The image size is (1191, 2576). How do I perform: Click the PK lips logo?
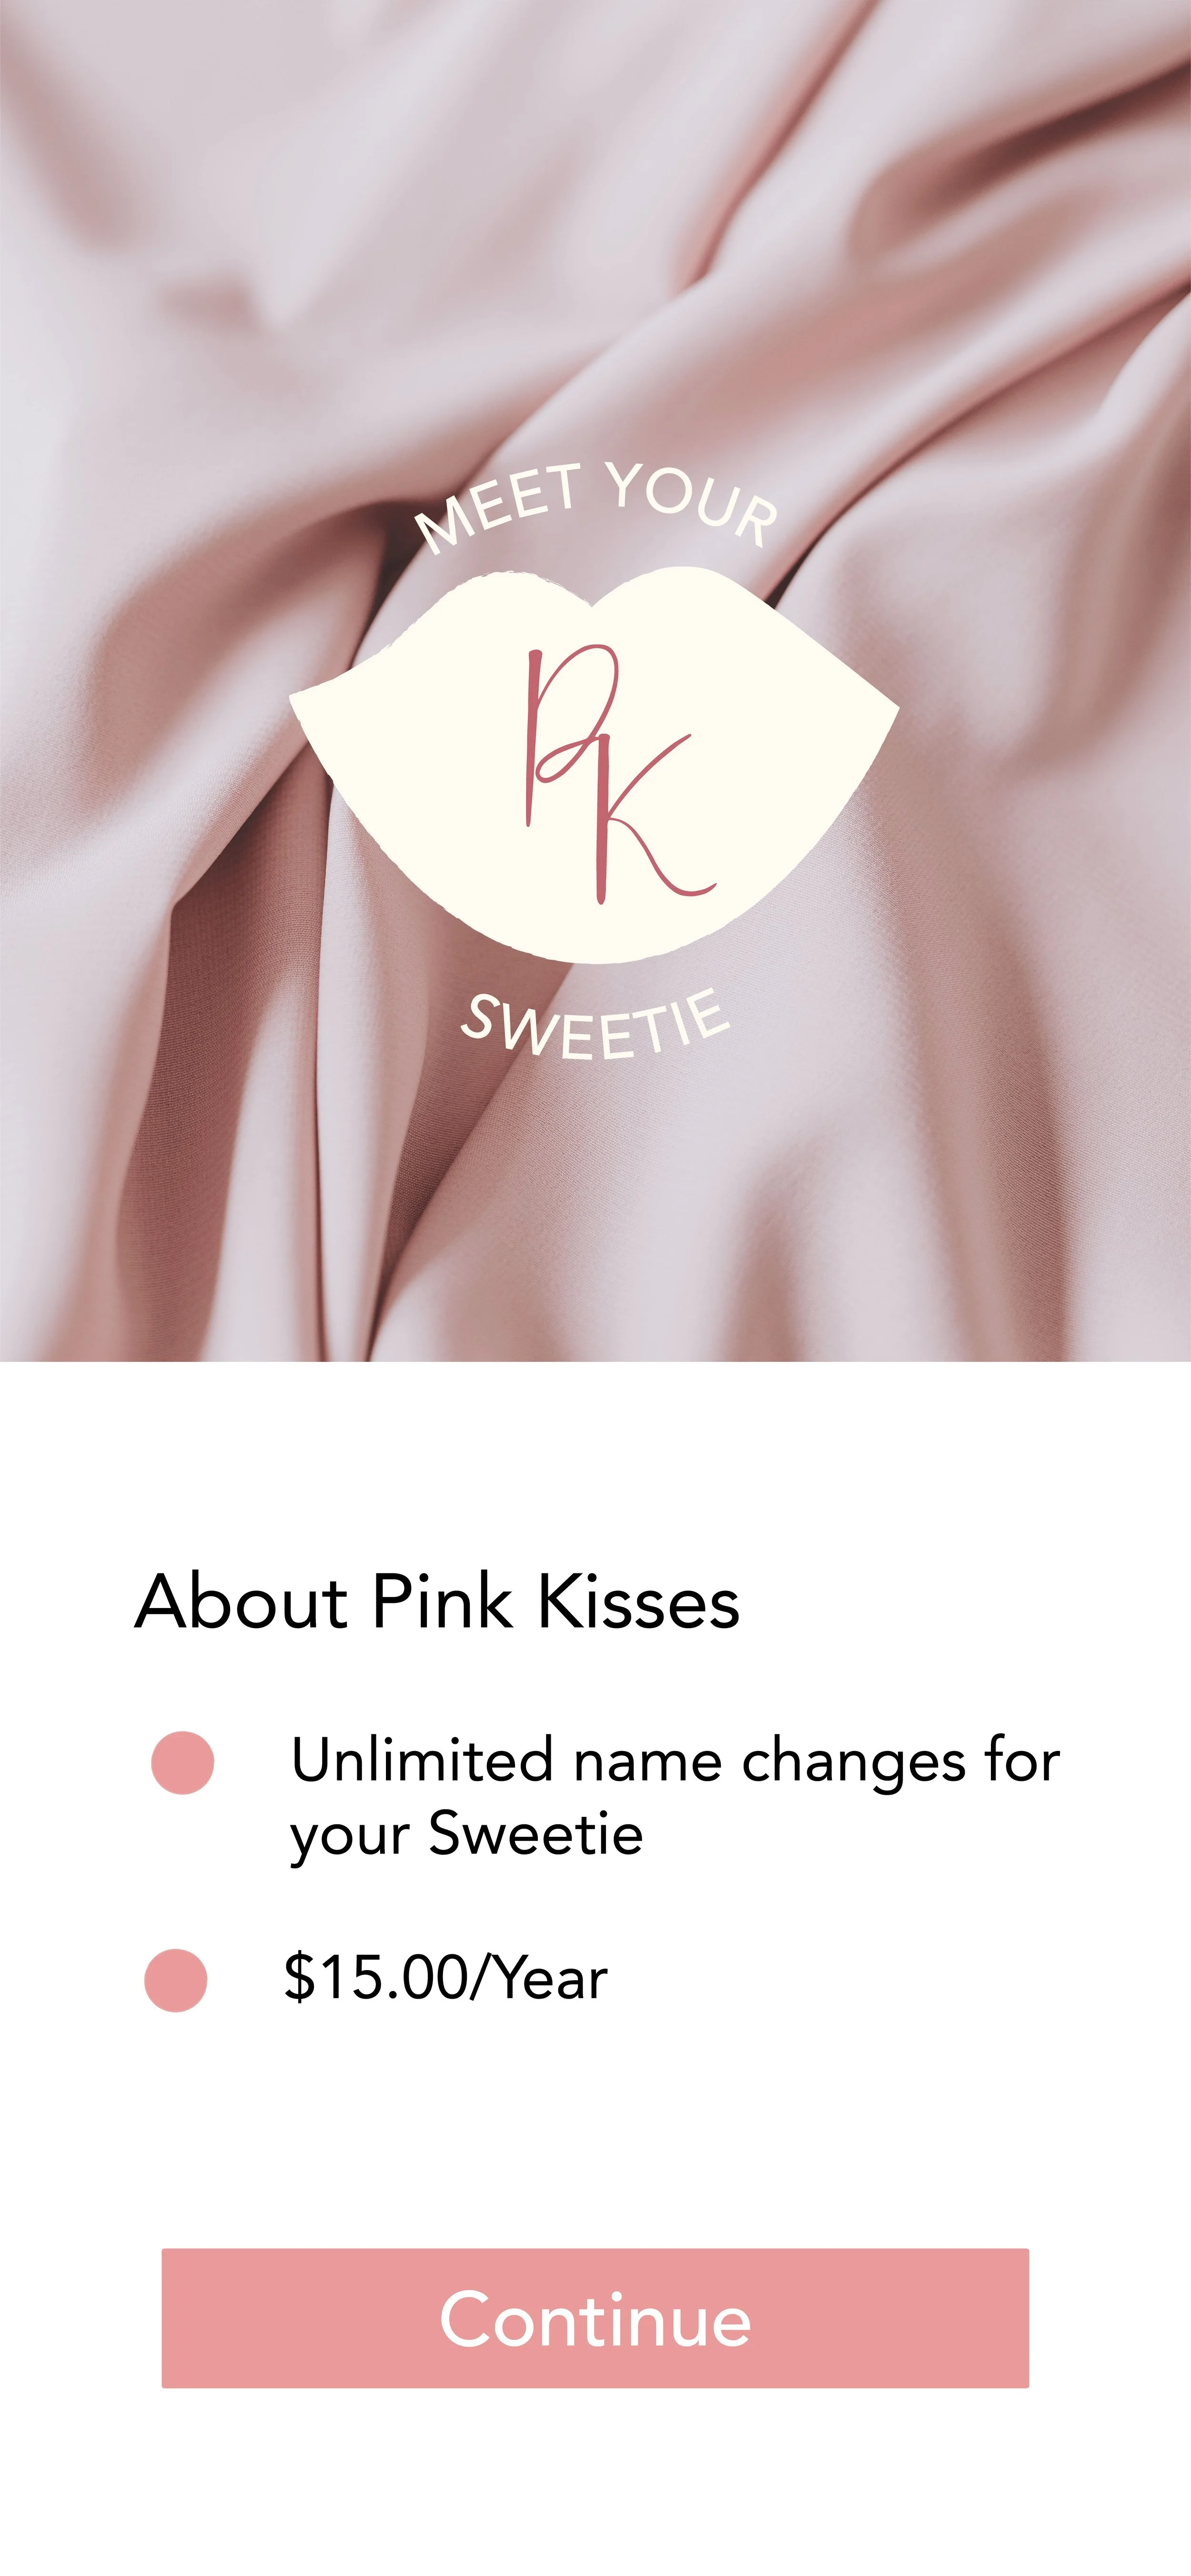pos(594,765)
